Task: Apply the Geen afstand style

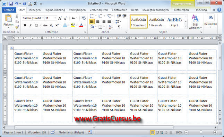Action: 157,22
